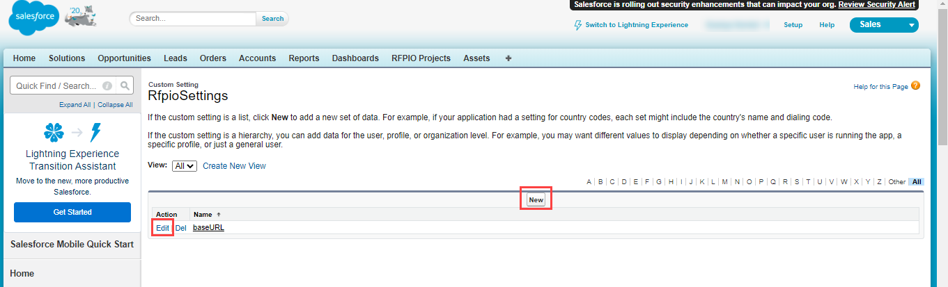
Task: Open the baseURL record link
Action: 208,228
